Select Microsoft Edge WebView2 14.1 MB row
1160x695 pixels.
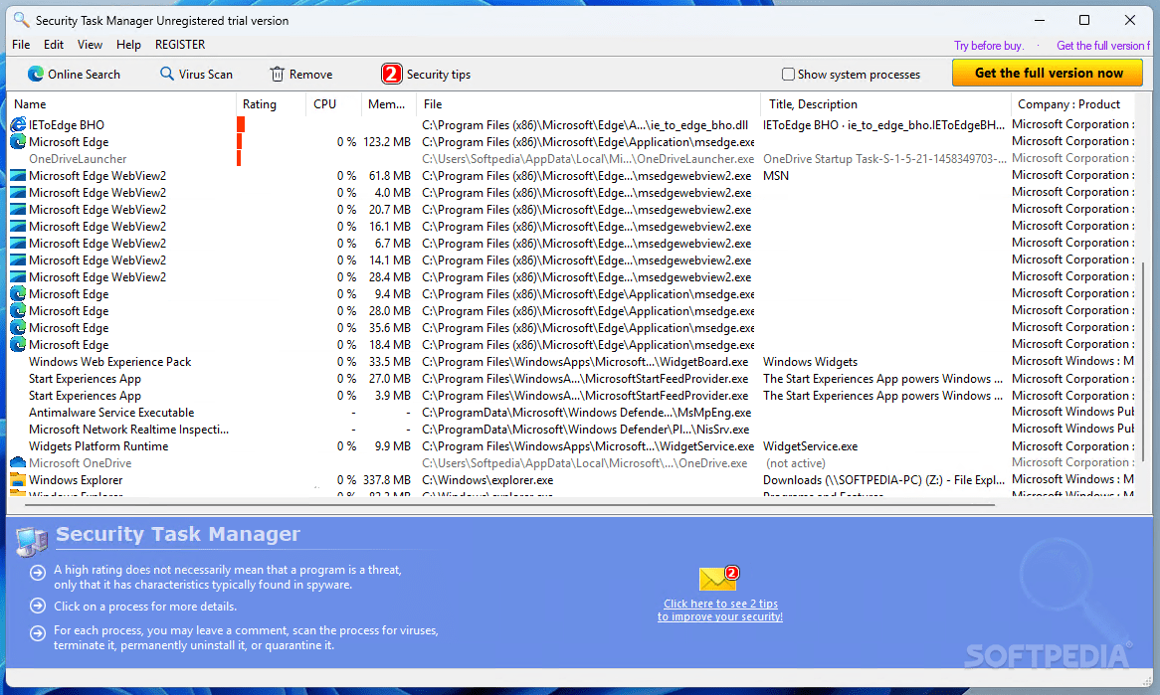coord(571,261)
